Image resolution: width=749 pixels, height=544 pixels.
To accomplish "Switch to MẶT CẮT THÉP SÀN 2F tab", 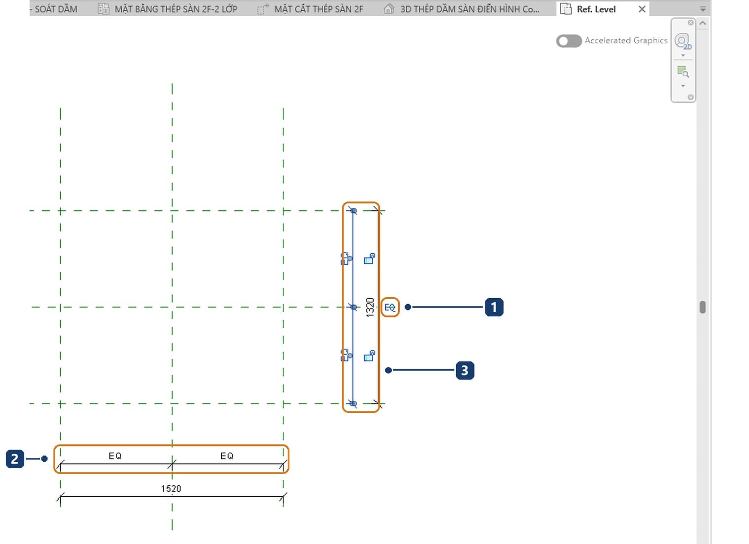I will [310, 9].
